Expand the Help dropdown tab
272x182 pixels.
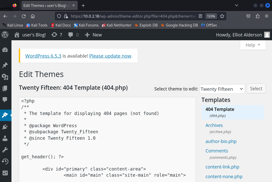[253, 45]
